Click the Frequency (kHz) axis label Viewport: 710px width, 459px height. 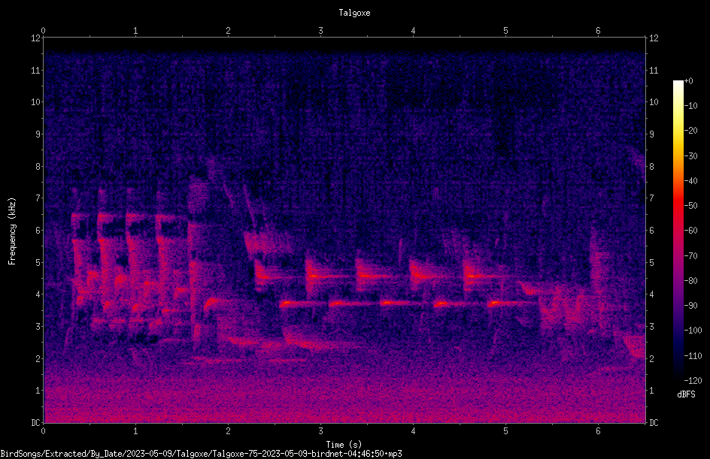12,231
